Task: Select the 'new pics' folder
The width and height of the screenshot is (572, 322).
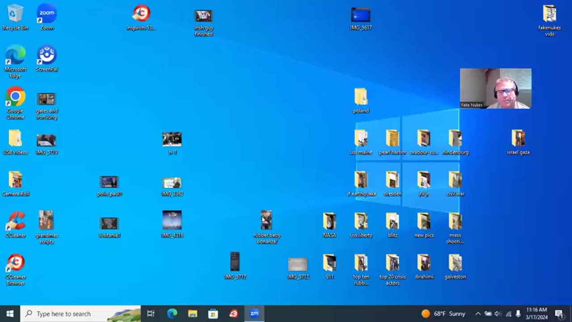Action: click(424, 225)
